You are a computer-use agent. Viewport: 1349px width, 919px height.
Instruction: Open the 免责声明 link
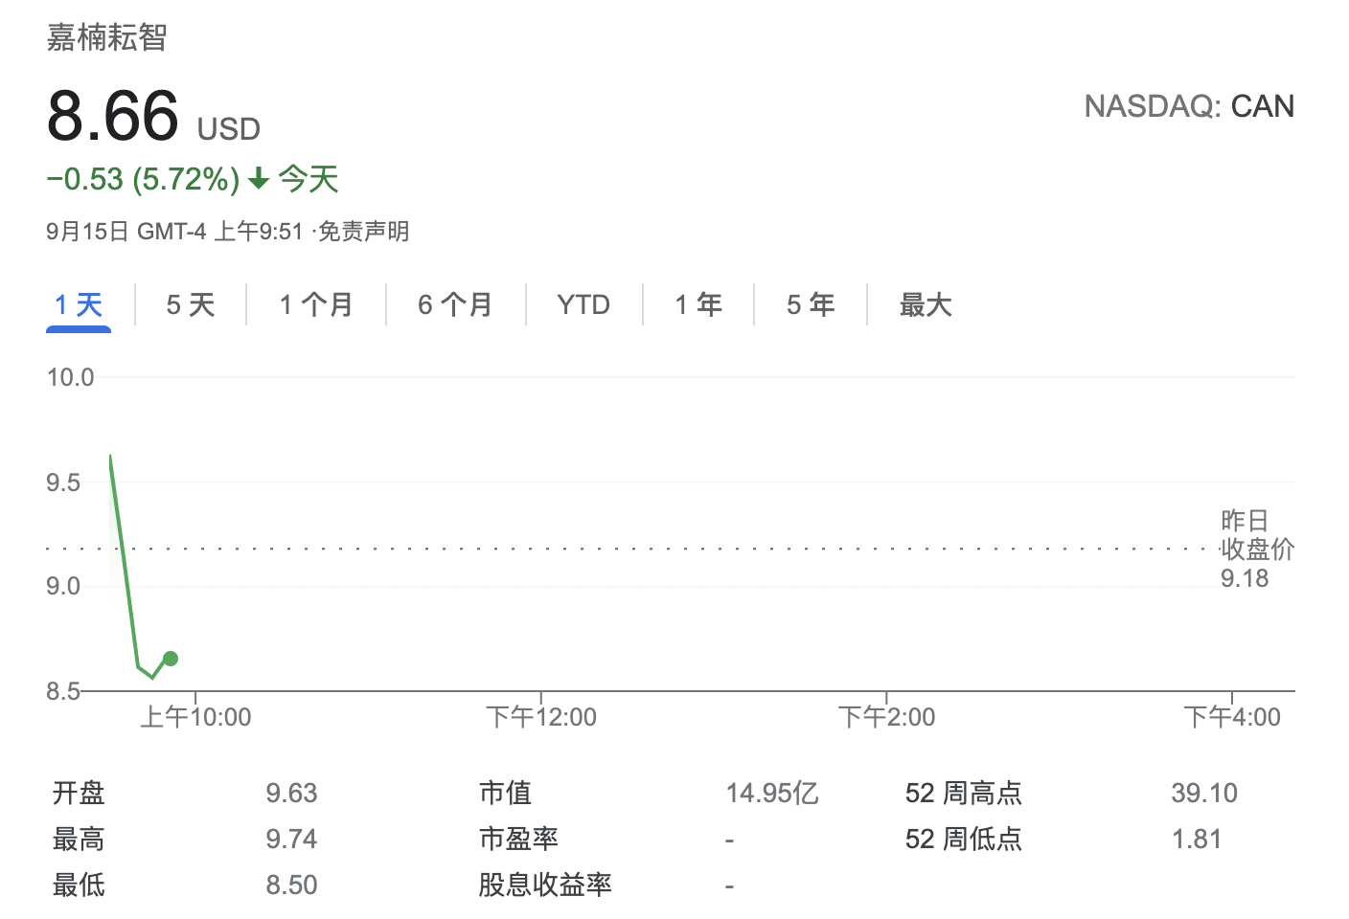[363, 232]
